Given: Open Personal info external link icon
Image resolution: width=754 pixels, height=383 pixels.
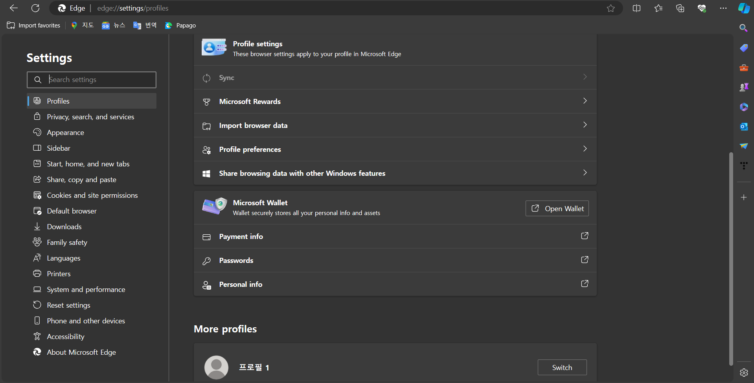Looking at the screenshot, I should tap(585, 284).
